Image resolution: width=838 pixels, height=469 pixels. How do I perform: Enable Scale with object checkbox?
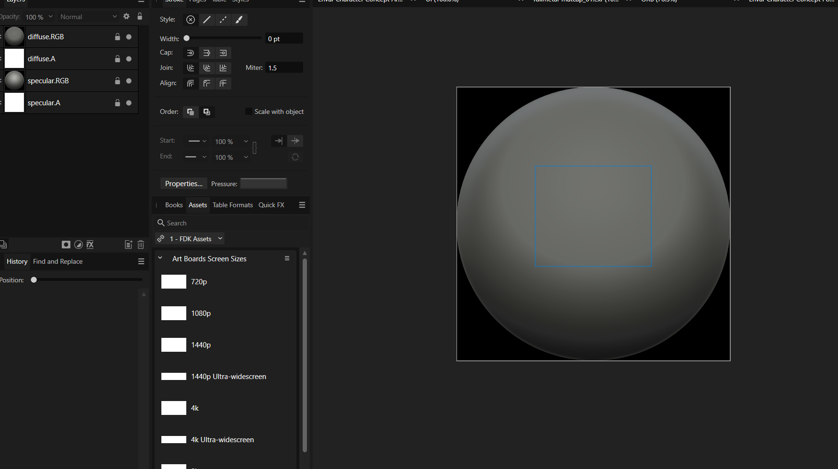249,112
